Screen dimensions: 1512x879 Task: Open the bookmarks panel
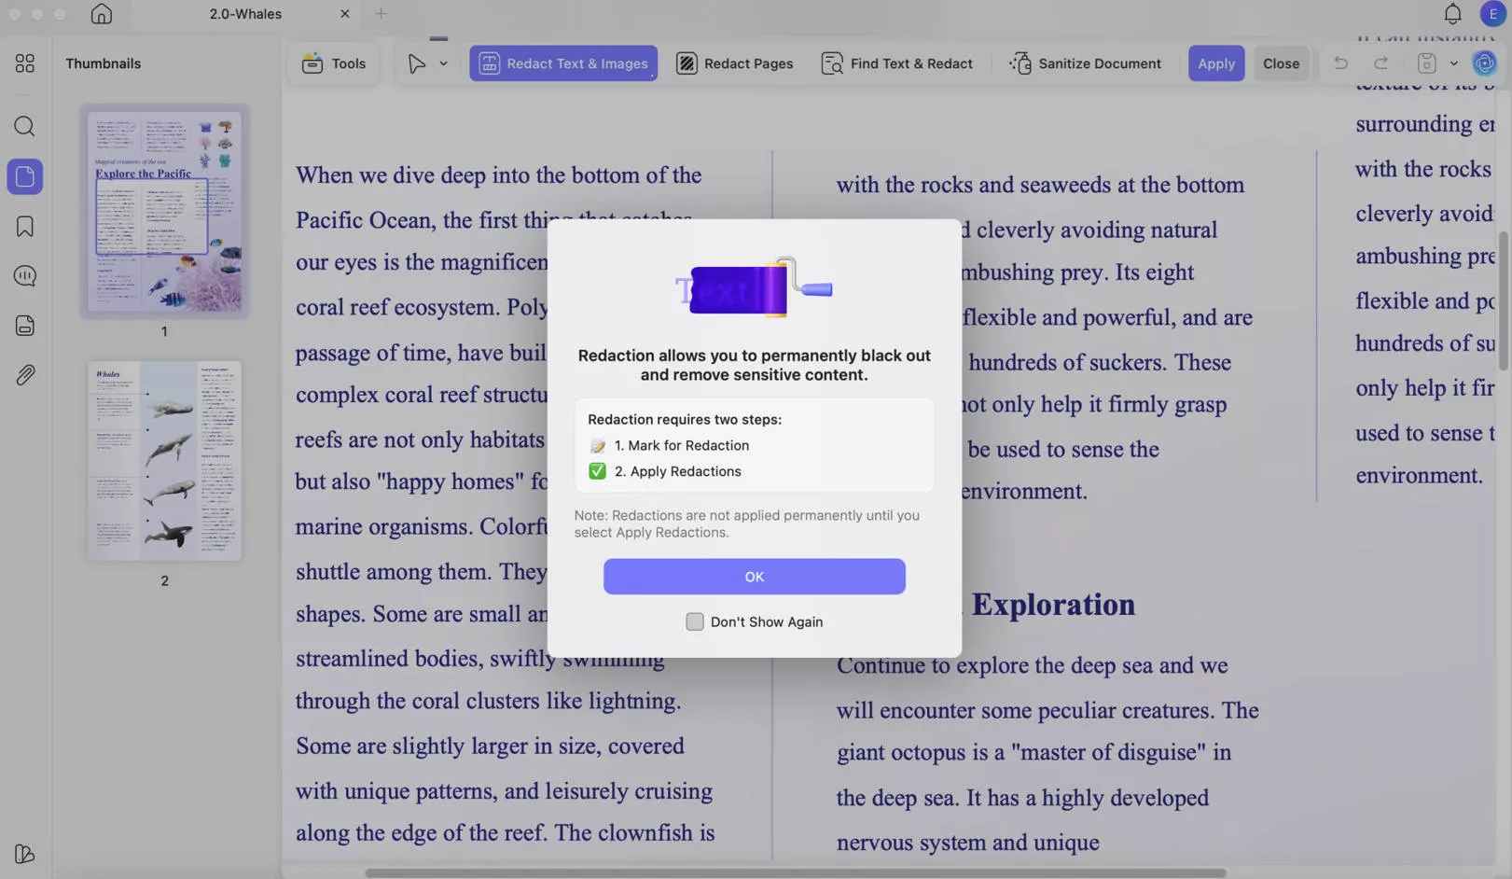24,226
